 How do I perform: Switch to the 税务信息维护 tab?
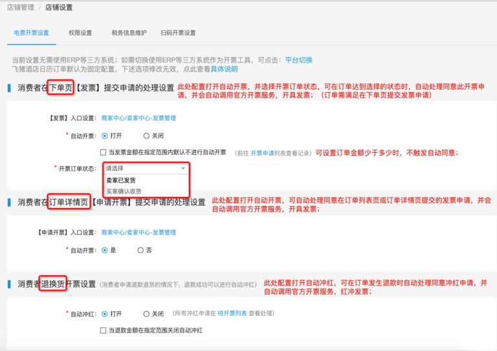tap(129, 33)
